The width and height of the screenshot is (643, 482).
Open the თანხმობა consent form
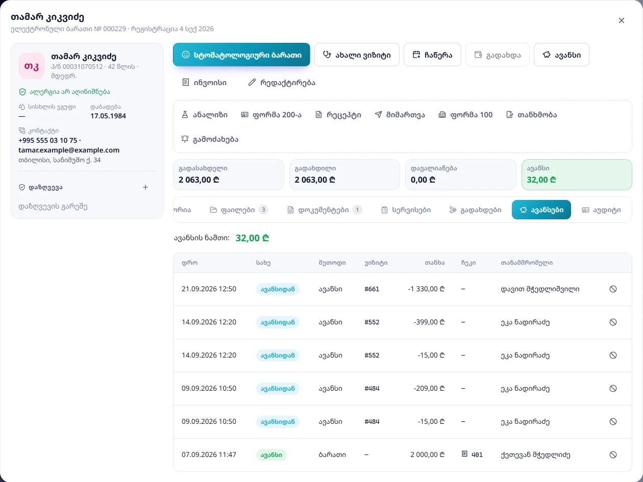[531, 115]
